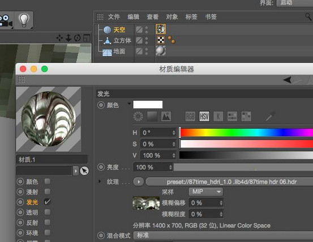Screen dimensions: 313x242
Task: Expand the 纹理 texture disclosure triangle
Action: tap(100, 181)
